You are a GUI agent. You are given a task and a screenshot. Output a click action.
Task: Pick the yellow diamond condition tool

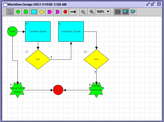[x=42, y=12]
